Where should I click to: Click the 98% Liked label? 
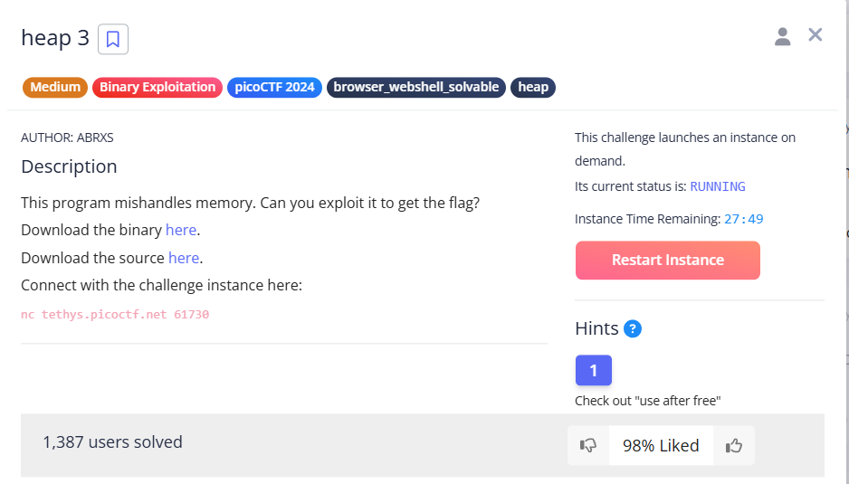coord(661,445)
